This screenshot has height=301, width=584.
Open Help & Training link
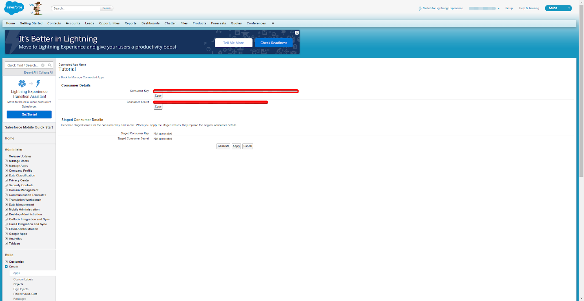(x=529, y=8)
